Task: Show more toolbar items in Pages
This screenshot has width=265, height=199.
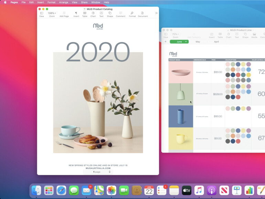Action: point(156,13)
